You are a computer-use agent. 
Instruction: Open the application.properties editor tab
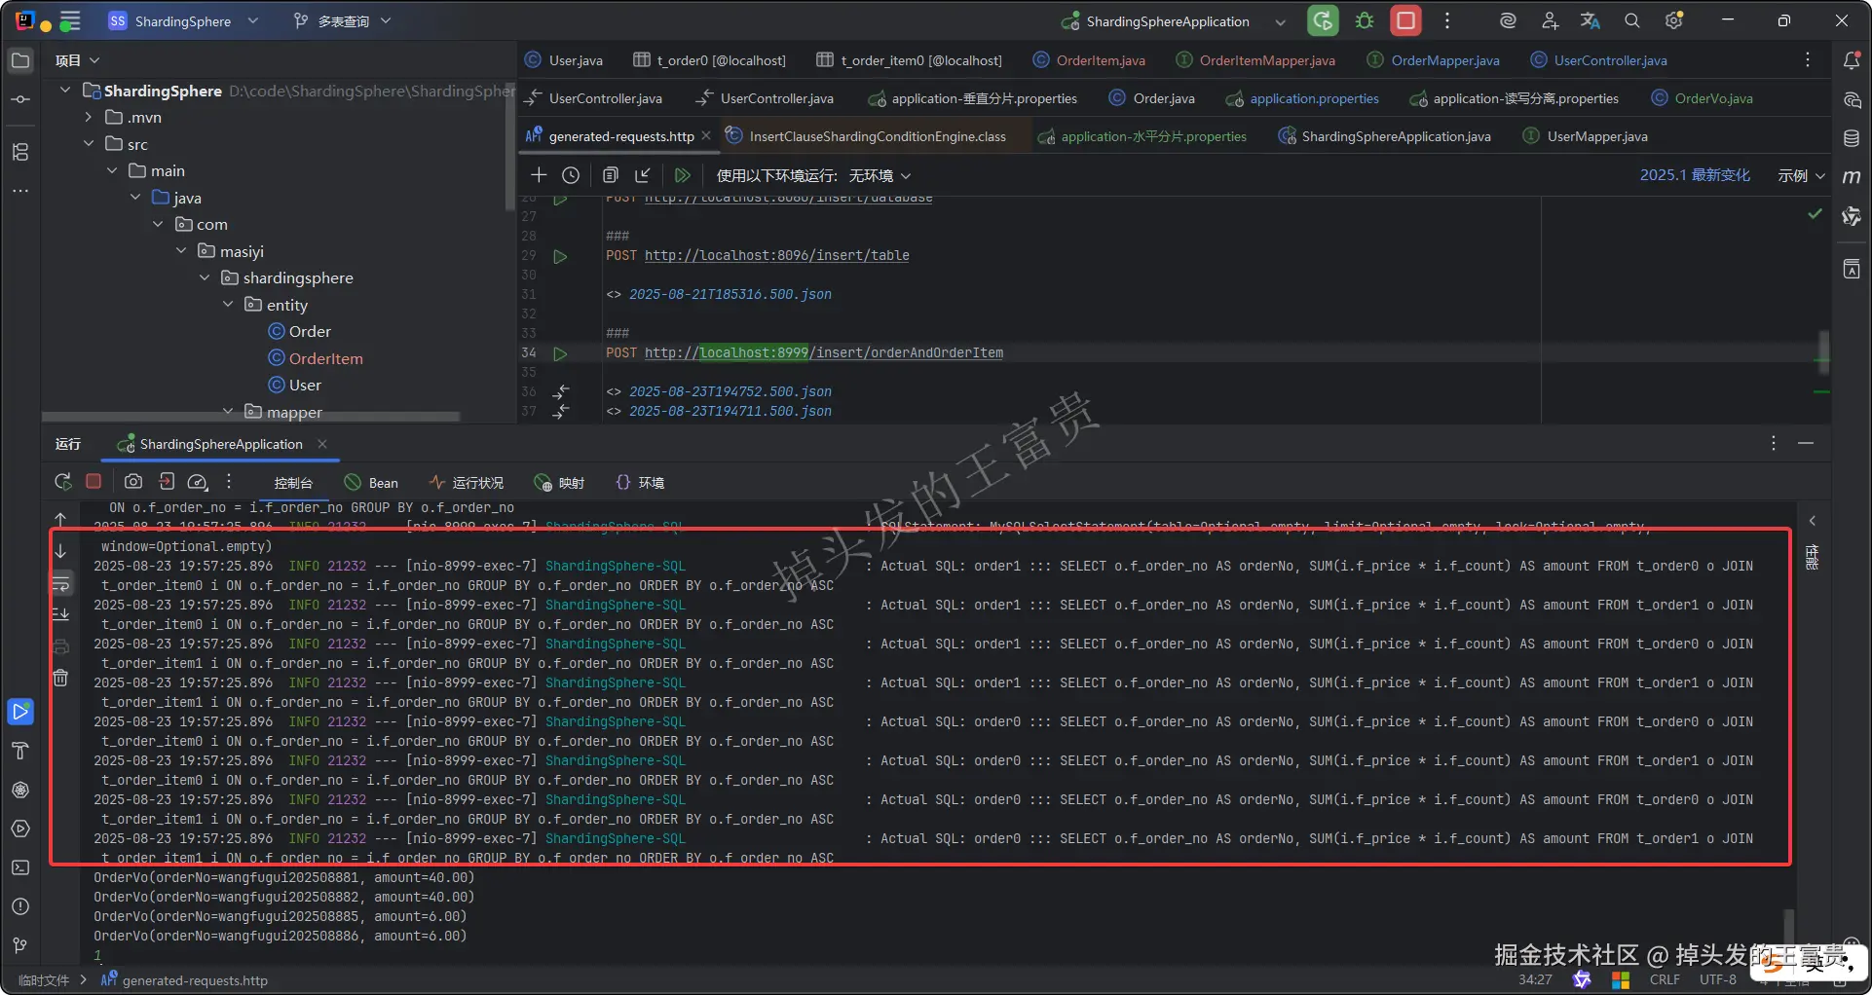[1303, 98]
